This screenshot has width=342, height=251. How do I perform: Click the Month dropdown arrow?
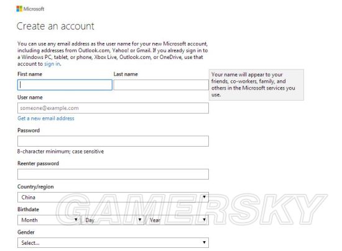click(x=76, y=220)
